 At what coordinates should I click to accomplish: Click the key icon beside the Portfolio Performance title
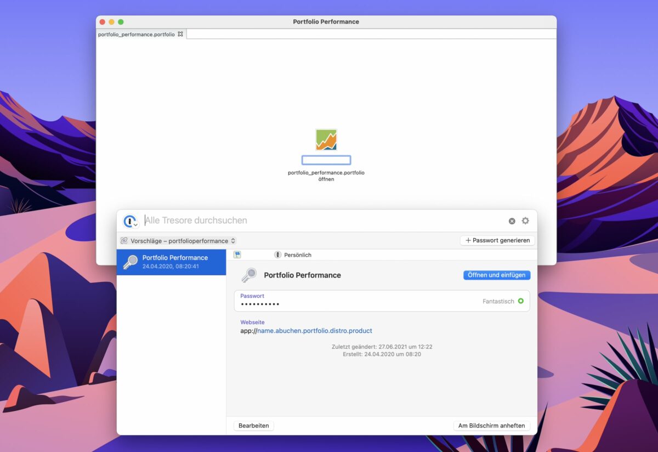pos(249,275)
